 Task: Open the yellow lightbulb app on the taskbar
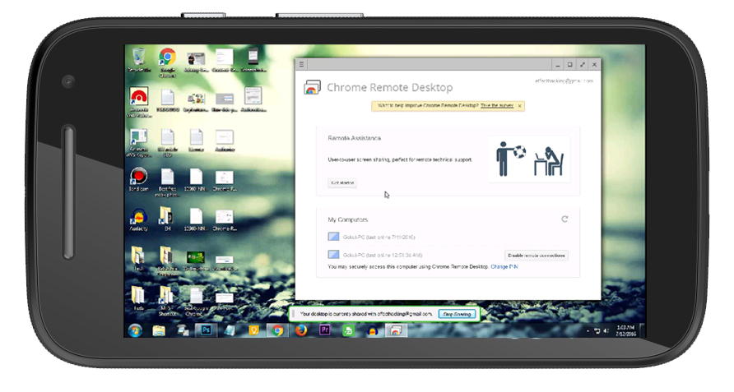(253, 330)
